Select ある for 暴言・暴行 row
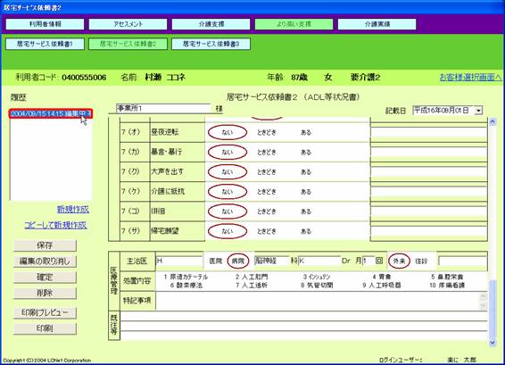The width and height of the screenshot is (505, 365). tap(306, 152)
